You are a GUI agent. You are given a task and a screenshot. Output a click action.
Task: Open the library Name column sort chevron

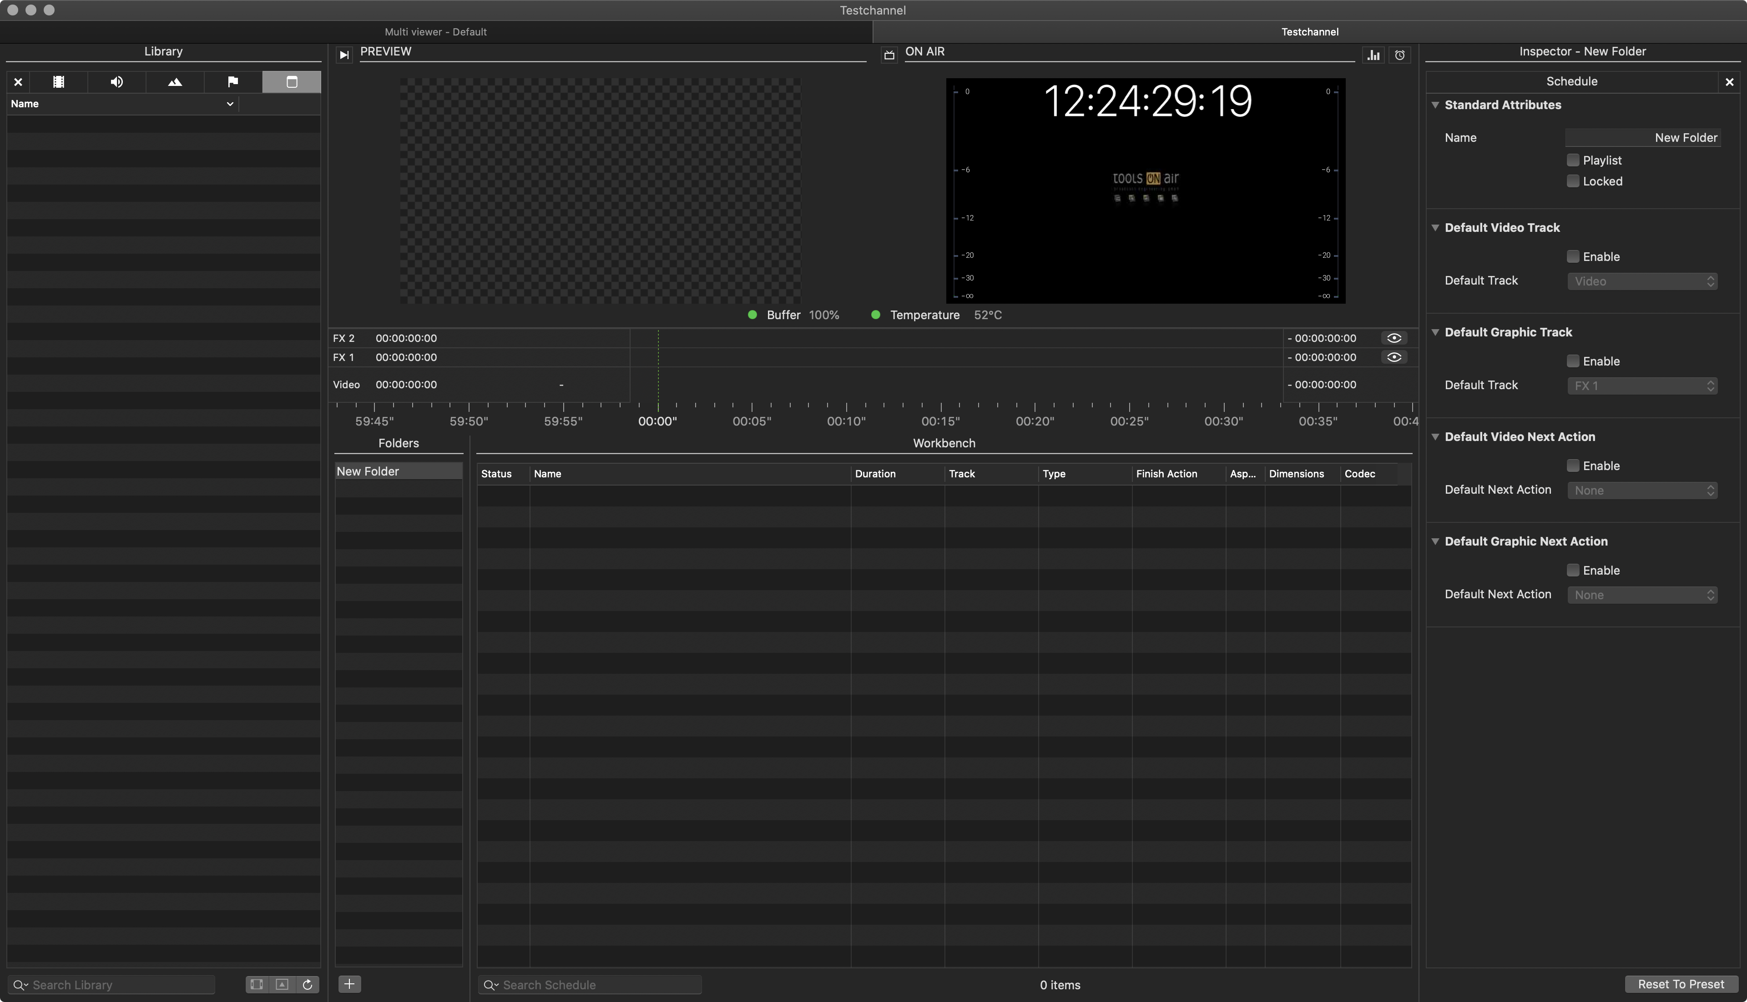(x=230, y=104)
